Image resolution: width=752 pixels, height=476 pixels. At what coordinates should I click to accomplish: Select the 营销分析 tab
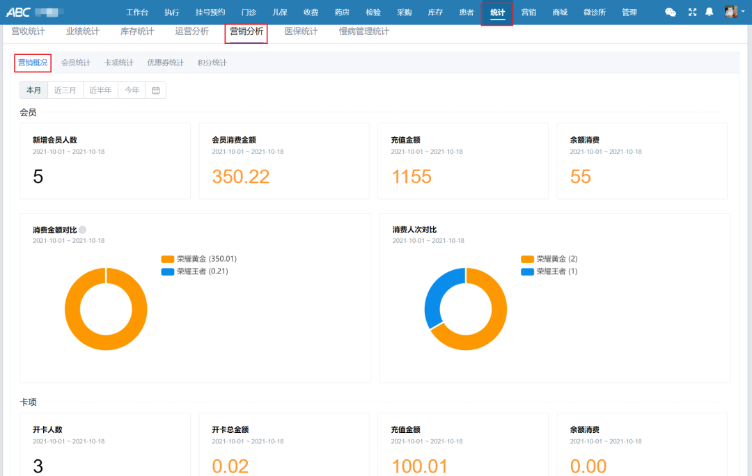click(x=246, y=31)
